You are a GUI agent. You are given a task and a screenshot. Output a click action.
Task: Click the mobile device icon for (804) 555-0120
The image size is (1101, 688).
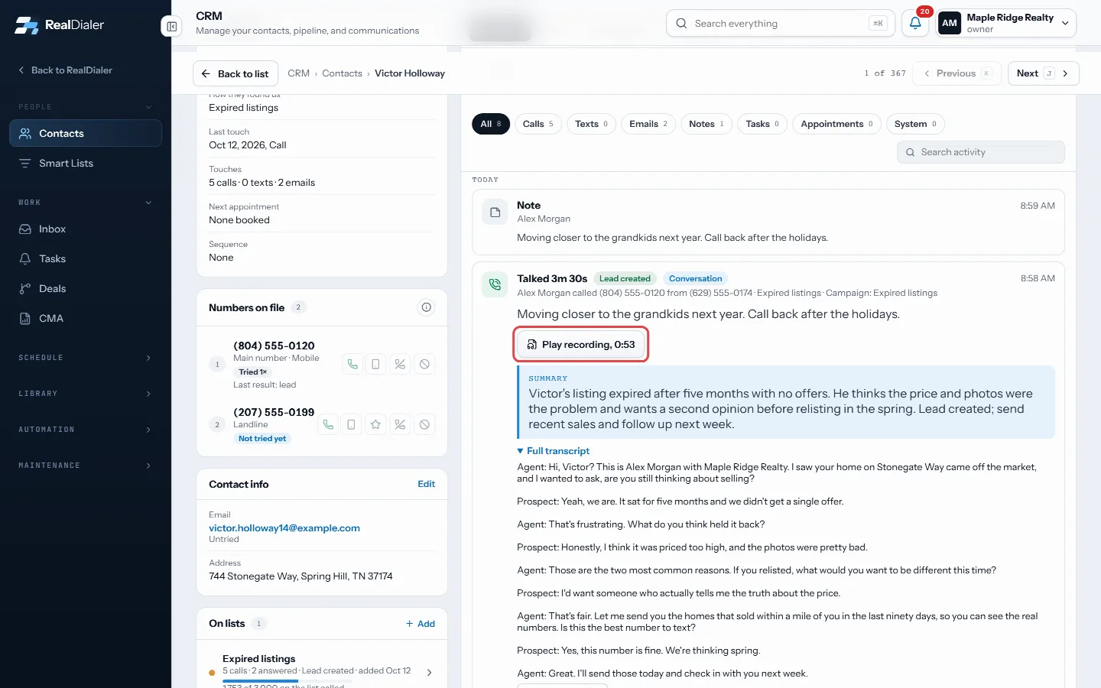pyautogui.click(x=375, y=365)
